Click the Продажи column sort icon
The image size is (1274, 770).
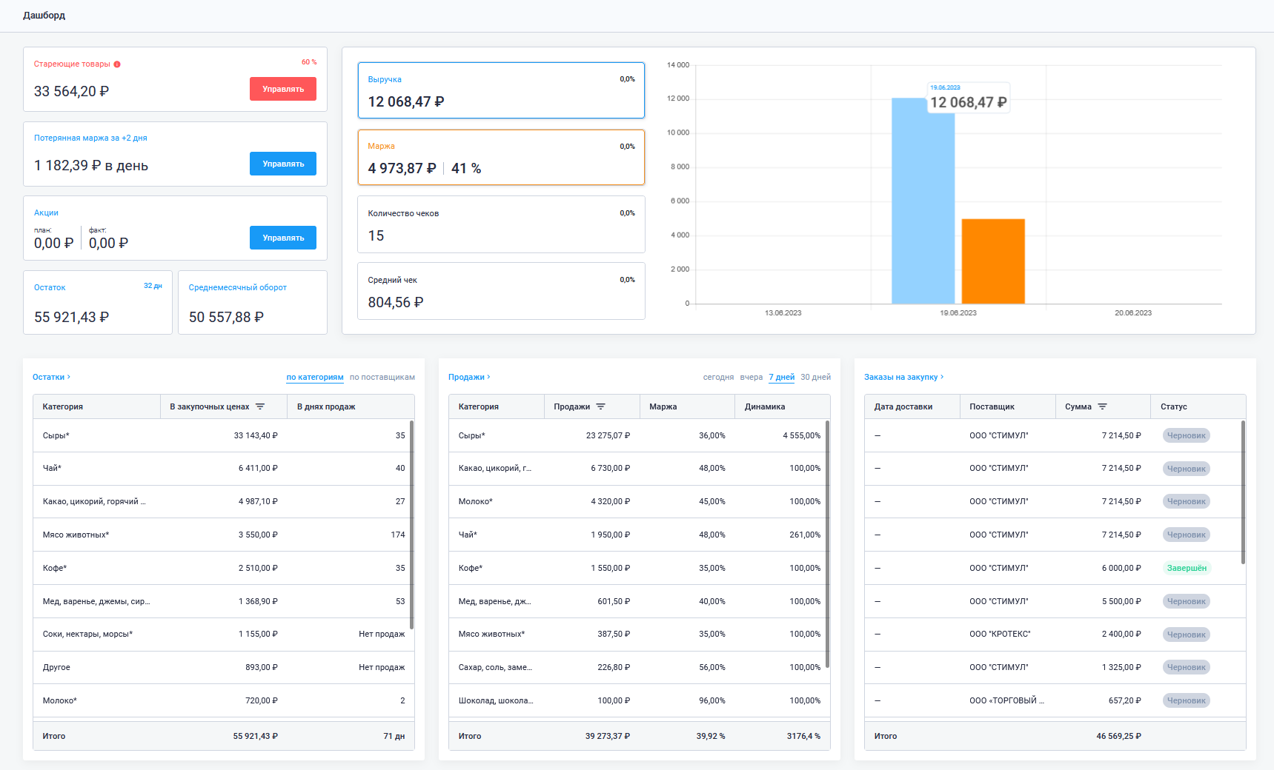click(x=601, y=406)
